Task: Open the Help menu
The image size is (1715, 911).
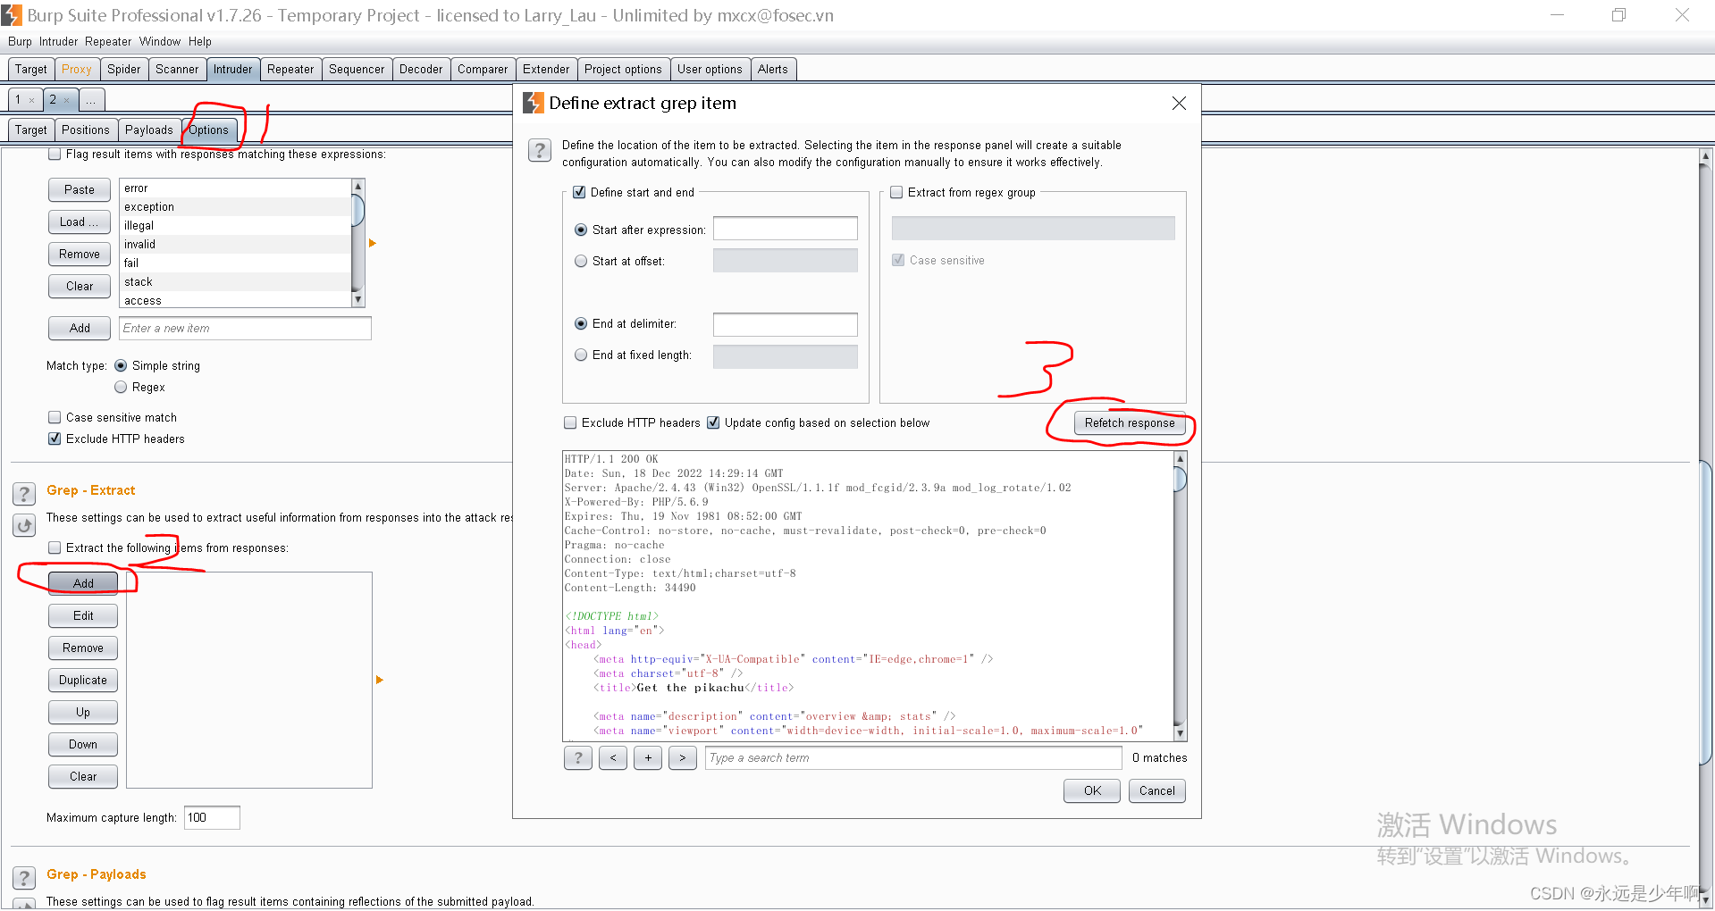Action: (200, 41)
